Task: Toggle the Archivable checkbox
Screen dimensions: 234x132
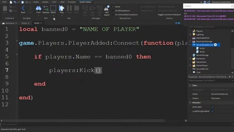Action: pyautogui.click(x=212, y=107)
